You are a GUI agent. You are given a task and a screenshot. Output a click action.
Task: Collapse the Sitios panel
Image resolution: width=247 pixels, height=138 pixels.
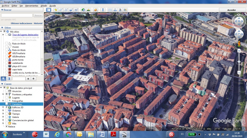click(x=2, y=28)
